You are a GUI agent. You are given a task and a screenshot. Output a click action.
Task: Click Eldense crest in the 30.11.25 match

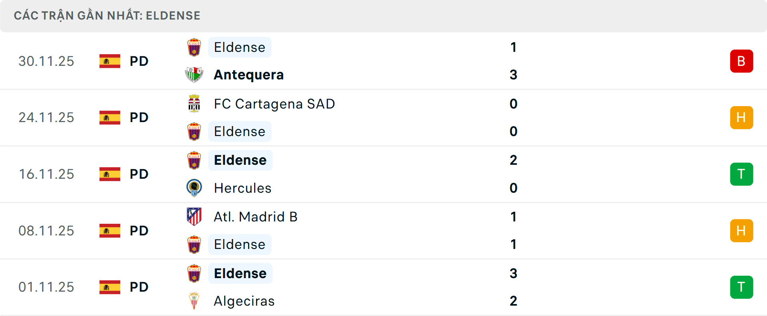[x=194, y=47]
